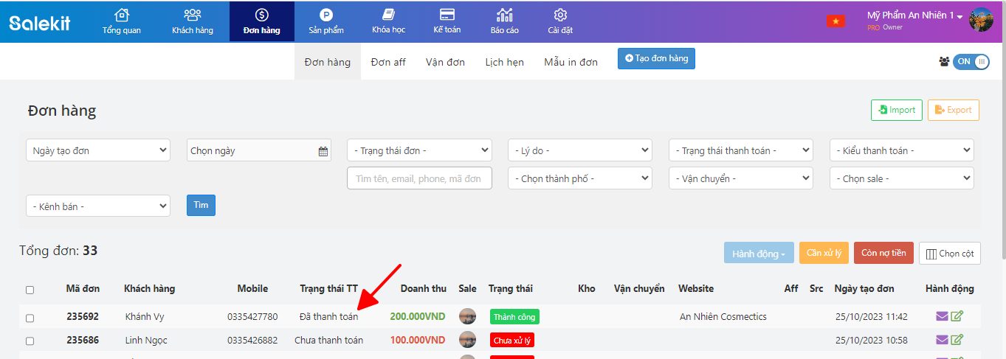Click the Tạo đơn hàng button
1006x359 pixels.
[x=656, y=59]
